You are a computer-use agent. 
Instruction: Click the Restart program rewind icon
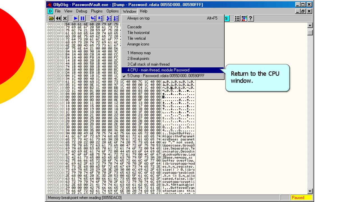(58, 19)
